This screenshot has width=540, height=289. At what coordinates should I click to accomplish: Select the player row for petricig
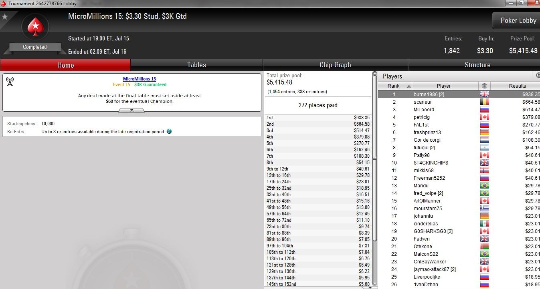[459, 117]
